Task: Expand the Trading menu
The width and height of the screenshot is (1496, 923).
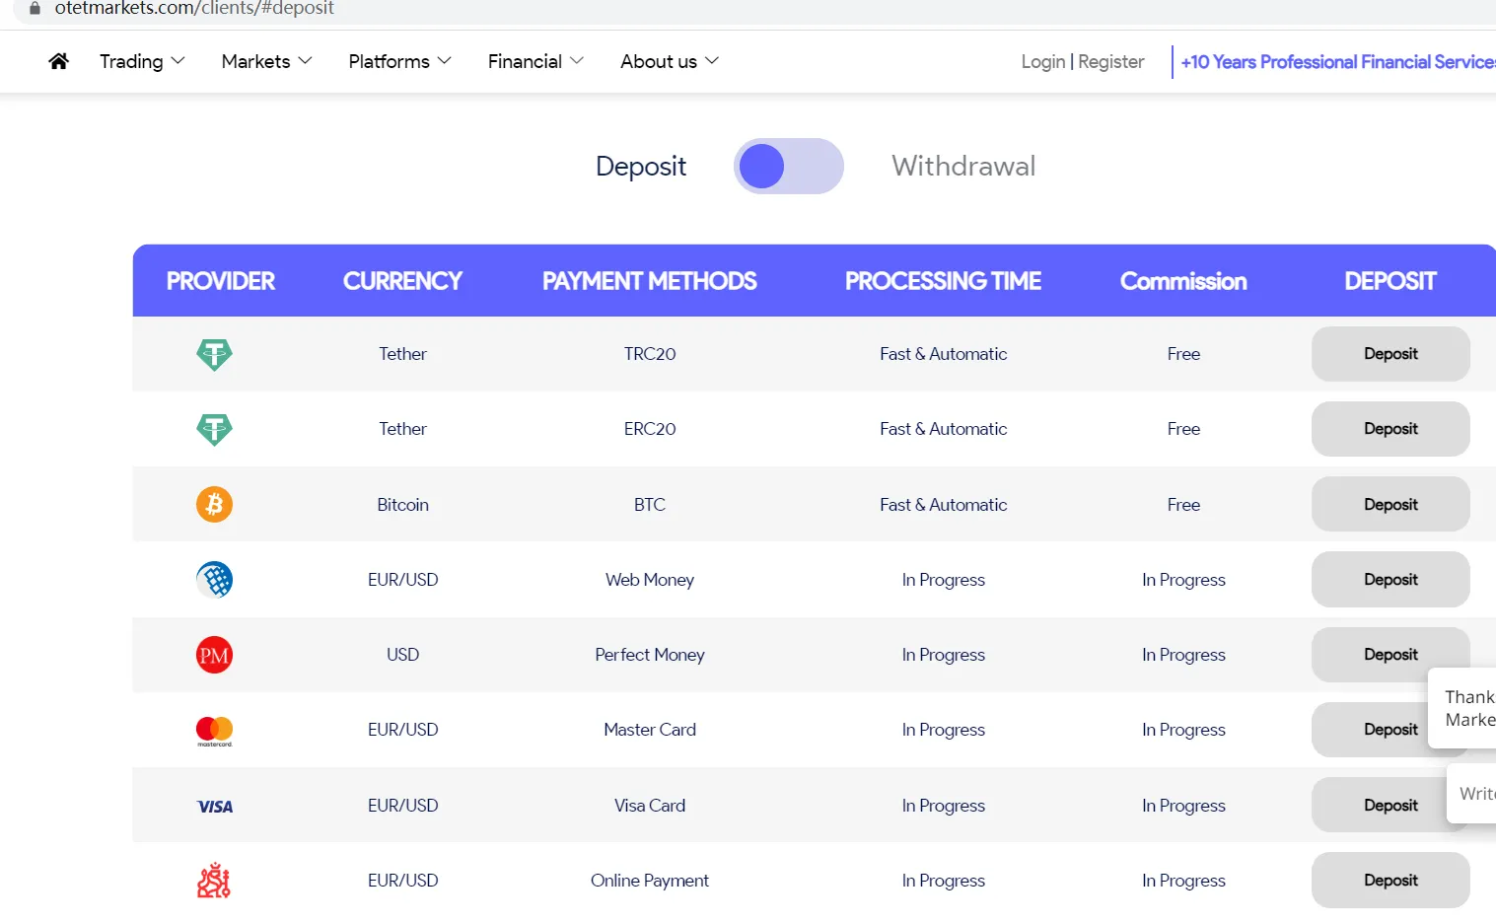Action: tap(142, 61)
